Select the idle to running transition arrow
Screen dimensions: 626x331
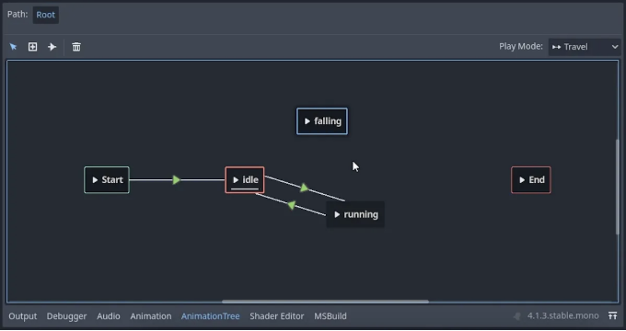point(304,188)
